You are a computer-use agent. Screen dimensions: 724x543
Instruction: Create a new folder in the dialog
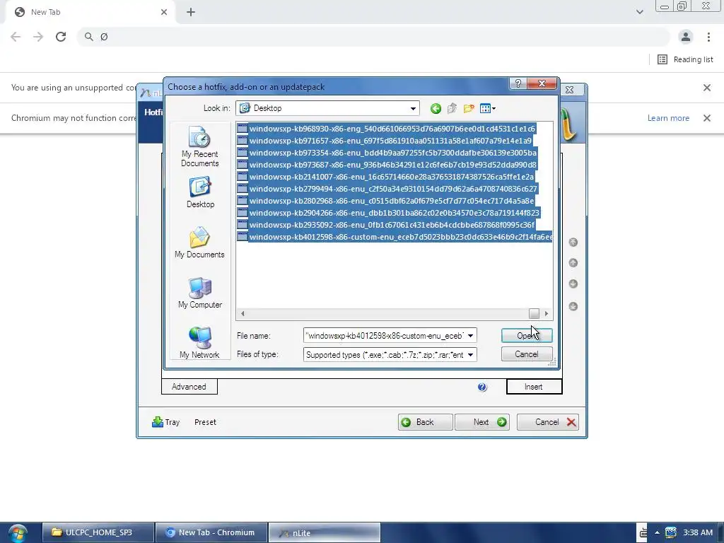pyautogui.click(x=469, y=108)
